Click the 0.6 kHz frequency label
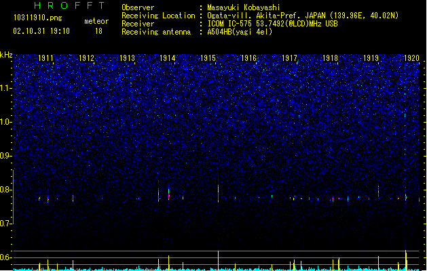 pos(6,257)
